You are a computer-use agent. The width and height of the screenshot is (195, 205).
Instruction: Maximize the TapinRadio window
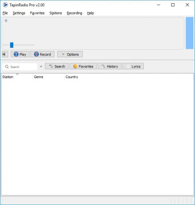coord(173,5)
